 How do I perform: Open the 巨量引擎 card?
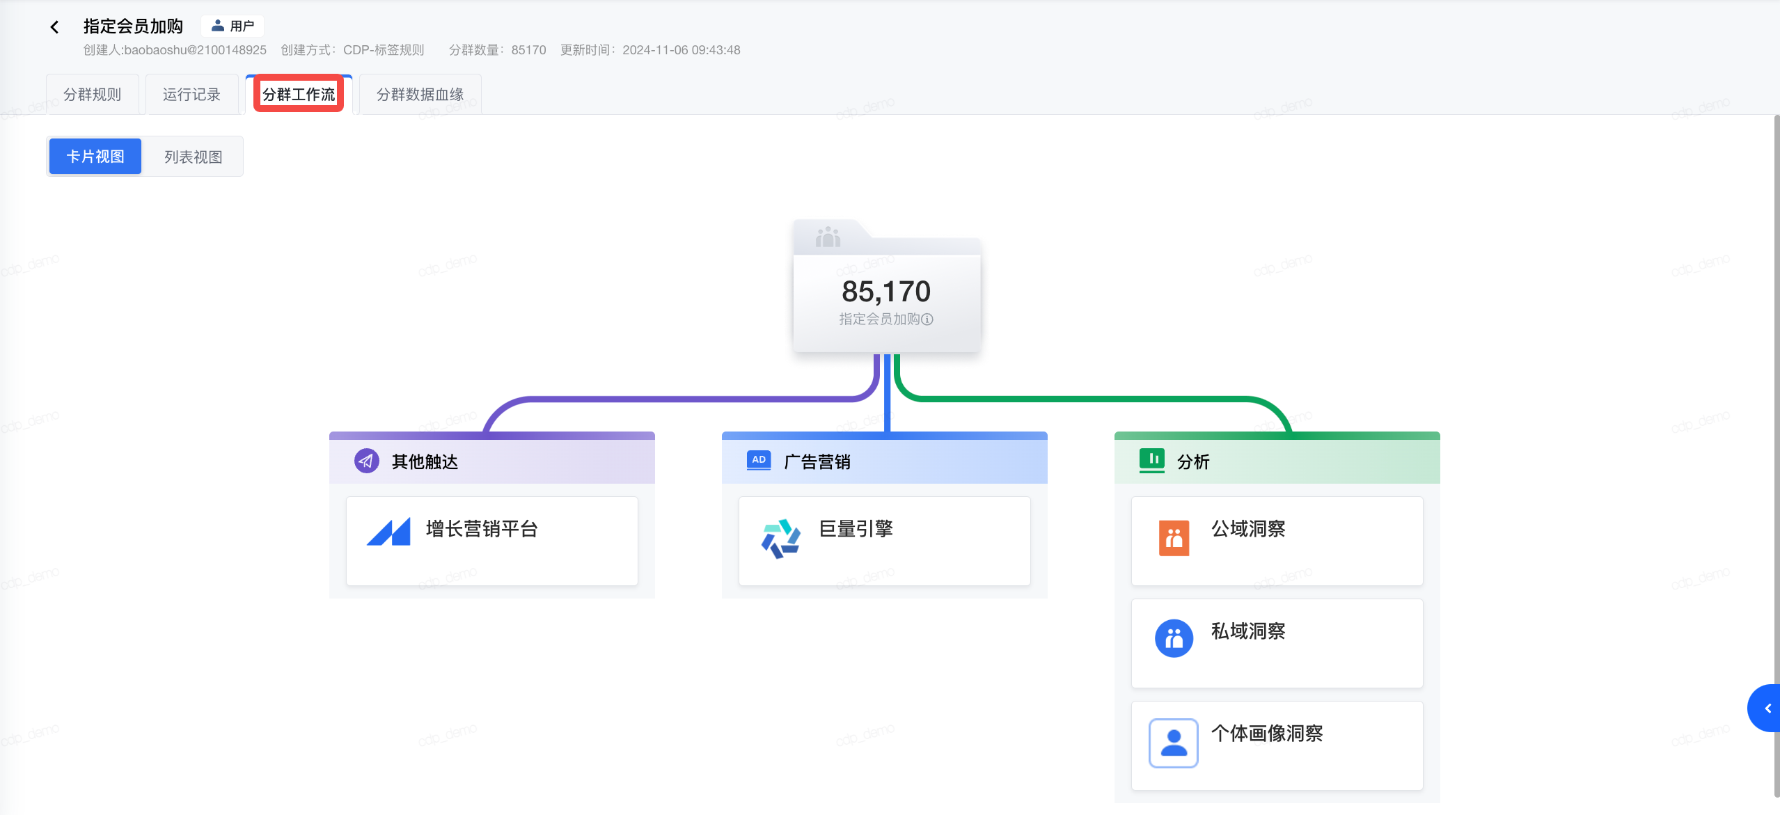coord(885,541)
